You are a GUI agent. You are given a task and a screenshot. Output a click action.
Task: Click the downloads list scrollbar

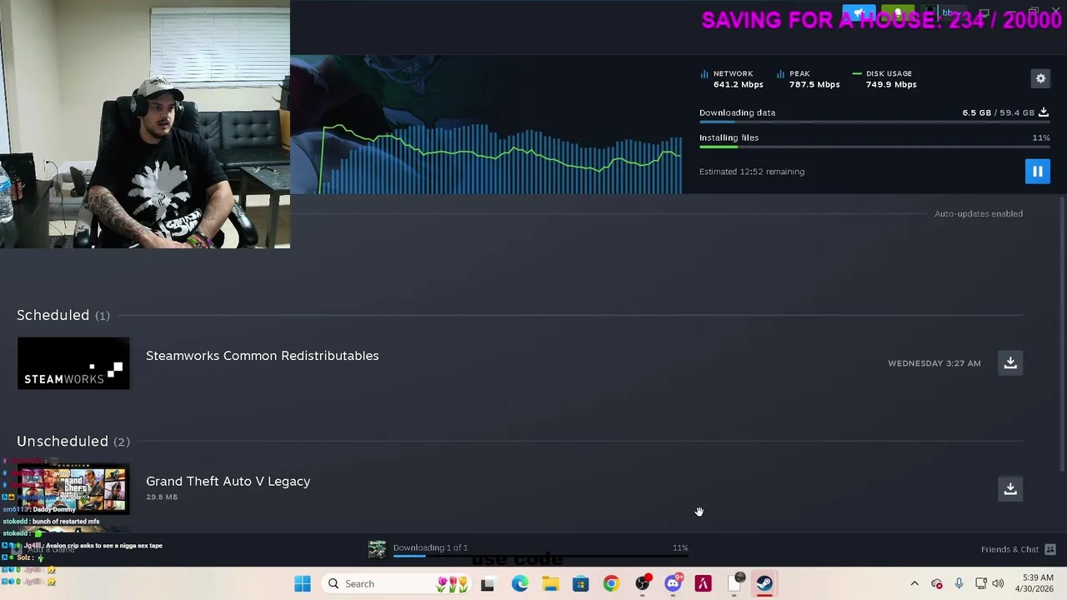tap(1061, 333)
